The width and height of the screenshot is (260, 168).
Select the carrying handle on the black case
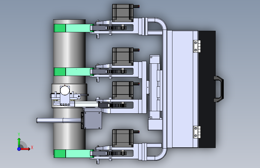[219, 89]
